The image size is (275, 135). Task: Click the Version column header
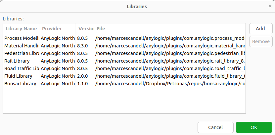[x=85, y=29]
